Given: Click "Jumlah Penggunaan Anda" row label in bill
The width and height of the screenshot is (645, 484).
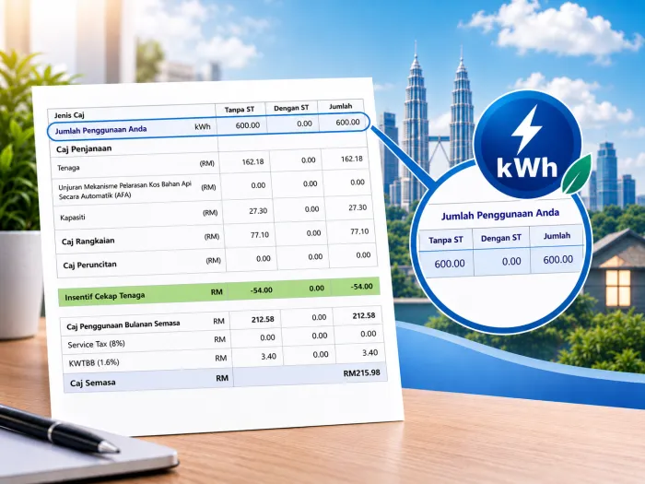Looking at the screenshot, I should pyautogui.click(x=100, y=130).
